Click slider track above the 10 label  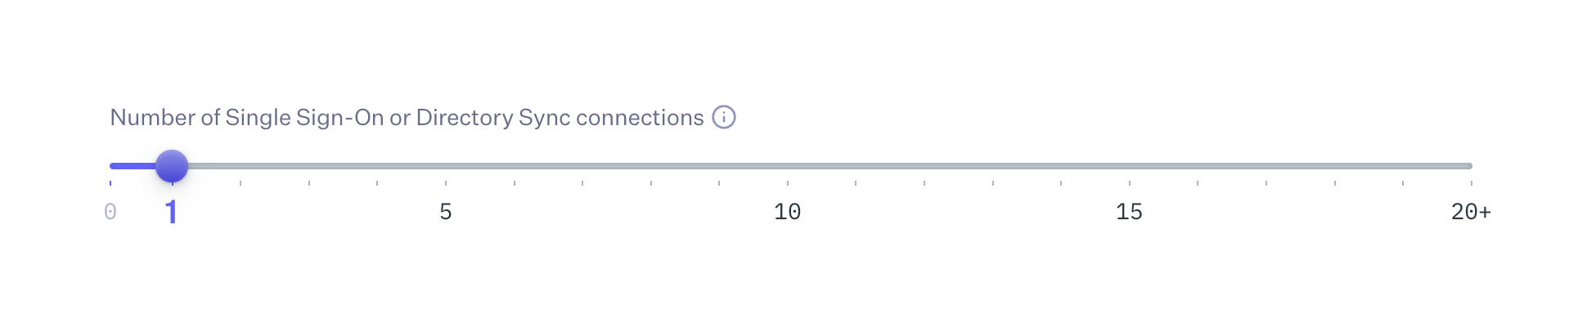[788, 166]
